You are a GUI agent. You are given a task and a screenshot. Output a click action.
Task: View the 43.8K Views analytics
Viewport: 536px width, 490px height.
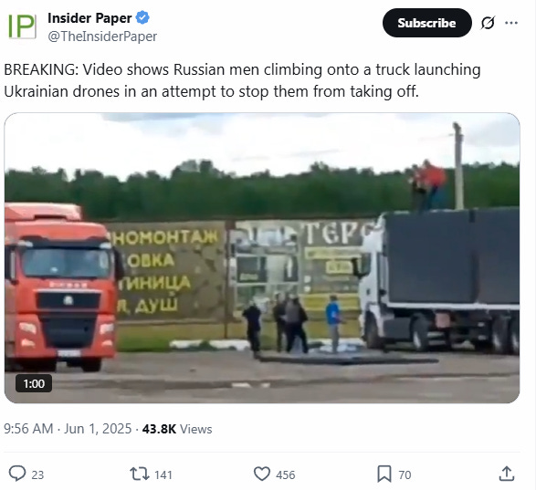point(177,429)
